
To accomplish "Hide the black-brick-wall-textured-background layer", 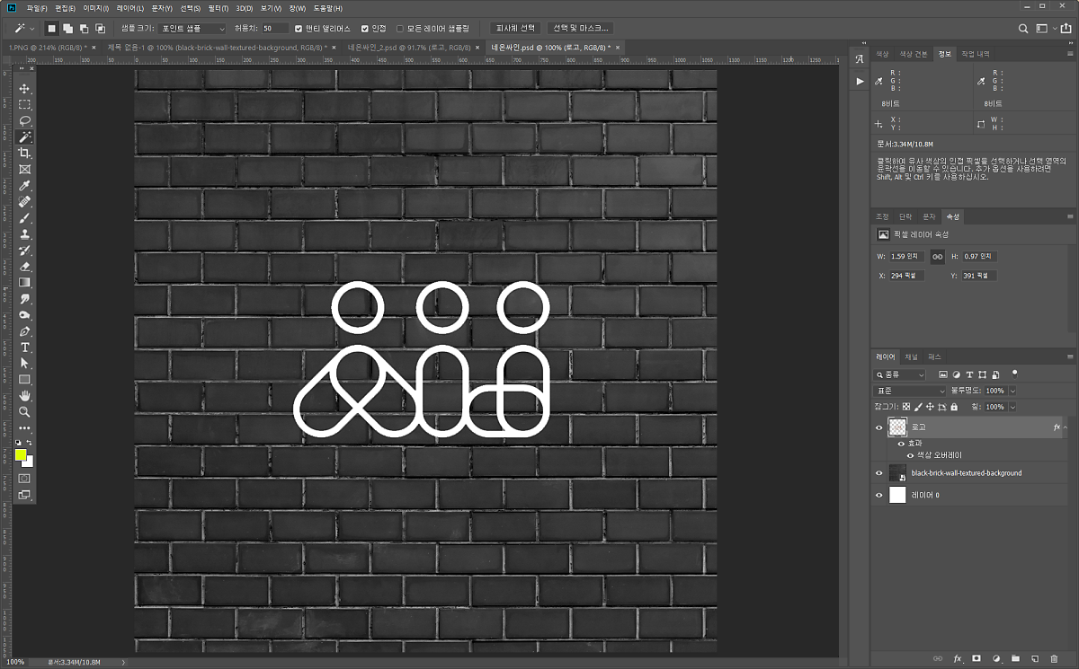I will tap(879, 473).
